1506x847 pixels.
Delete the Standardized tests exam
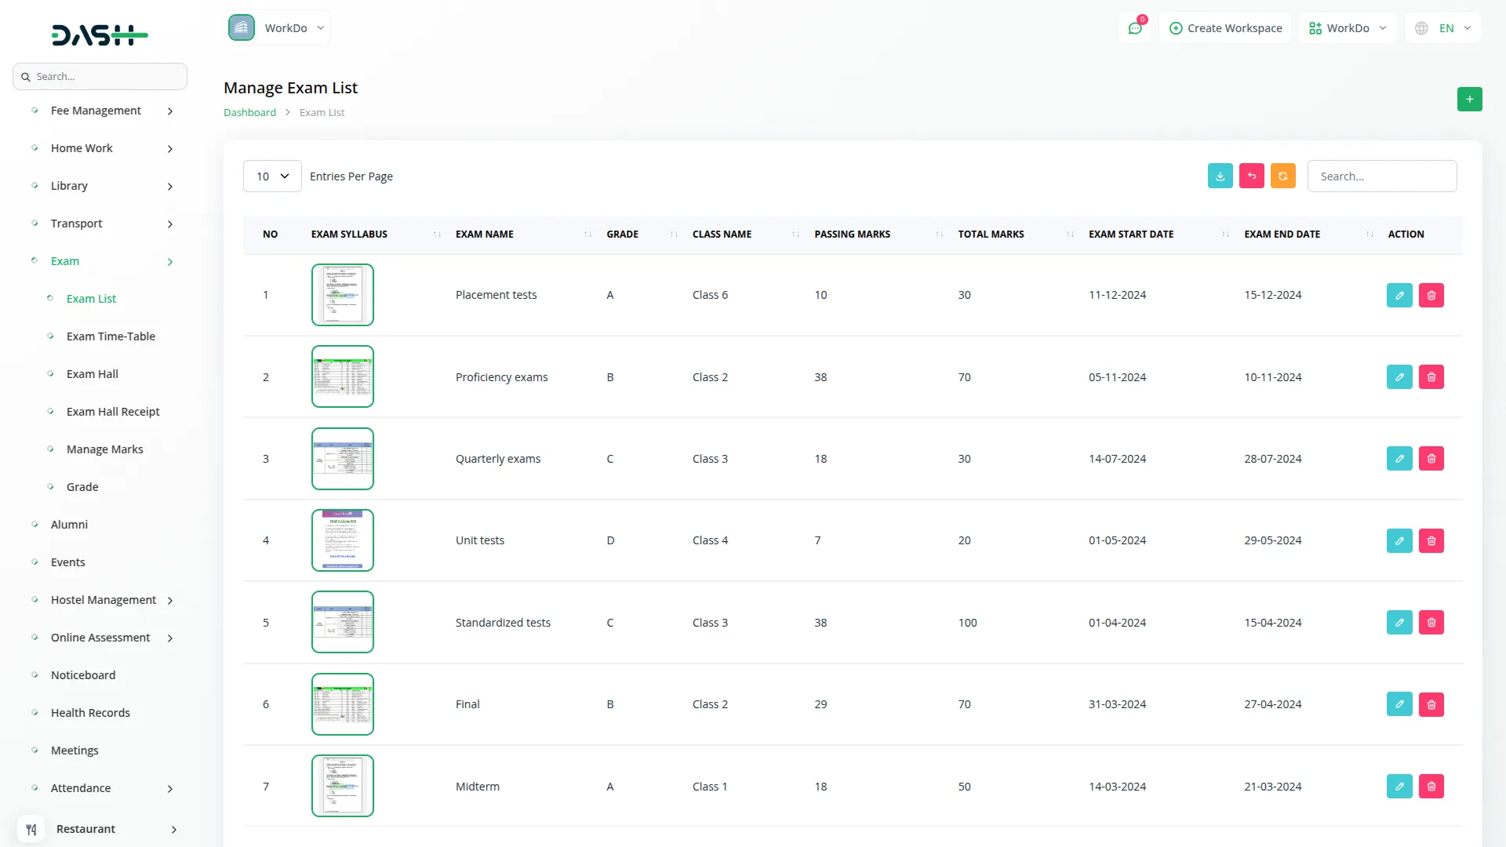(x=1431, y=623)
